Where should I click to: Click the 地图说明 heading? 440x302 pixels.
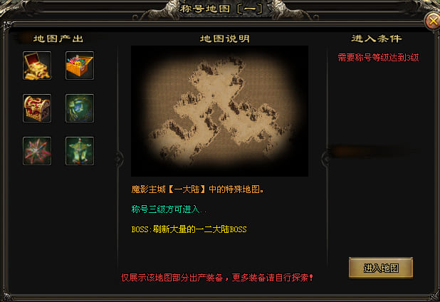[x=225, y=38]
